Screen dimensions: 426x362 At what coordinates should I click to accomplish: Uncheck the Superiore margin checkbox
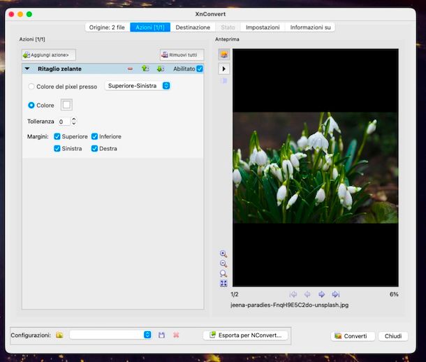[x=57, y=136]
